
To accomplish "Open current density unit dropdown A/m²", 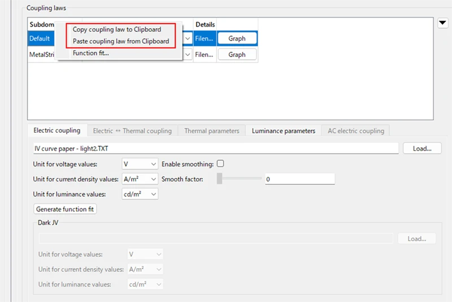I will pos(140,179).
